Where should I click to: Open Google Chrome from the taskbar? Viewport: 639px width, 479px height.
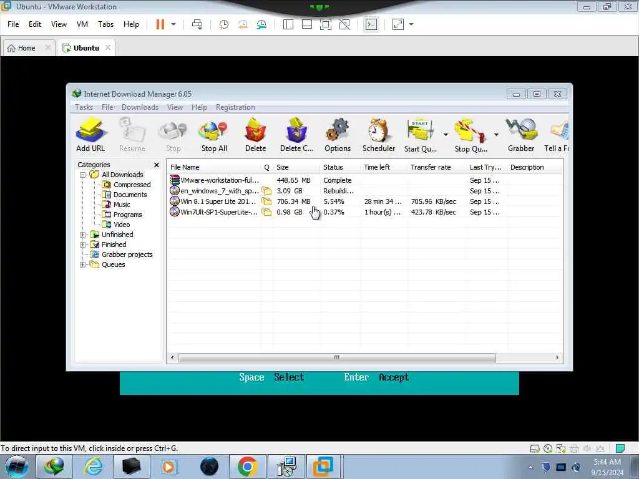[247, 467]
